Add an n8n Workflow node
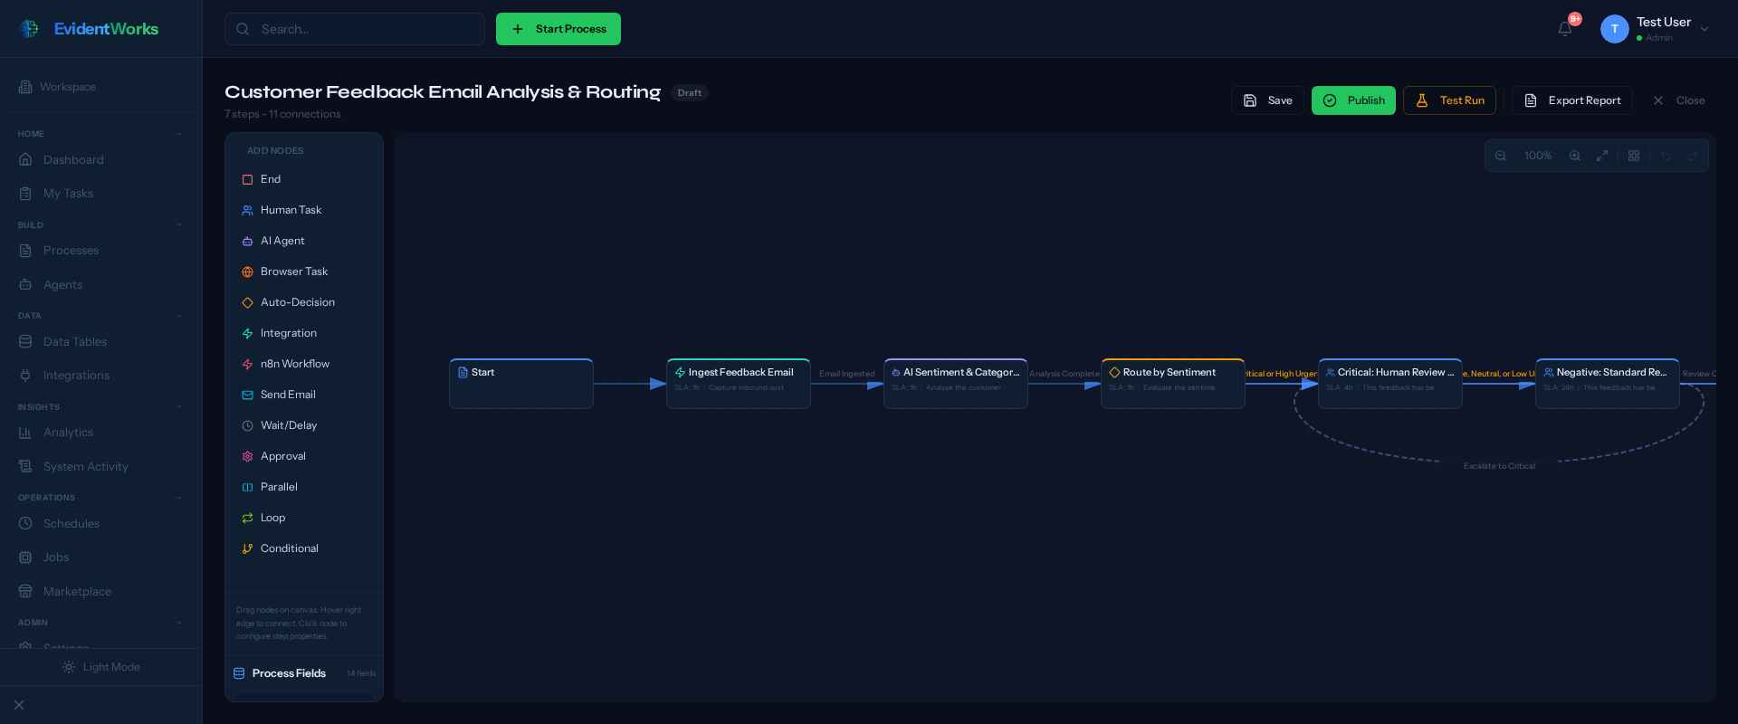The height and width of the screenshot is (724, 1738). pyautogui.click(x=304, y=364)
